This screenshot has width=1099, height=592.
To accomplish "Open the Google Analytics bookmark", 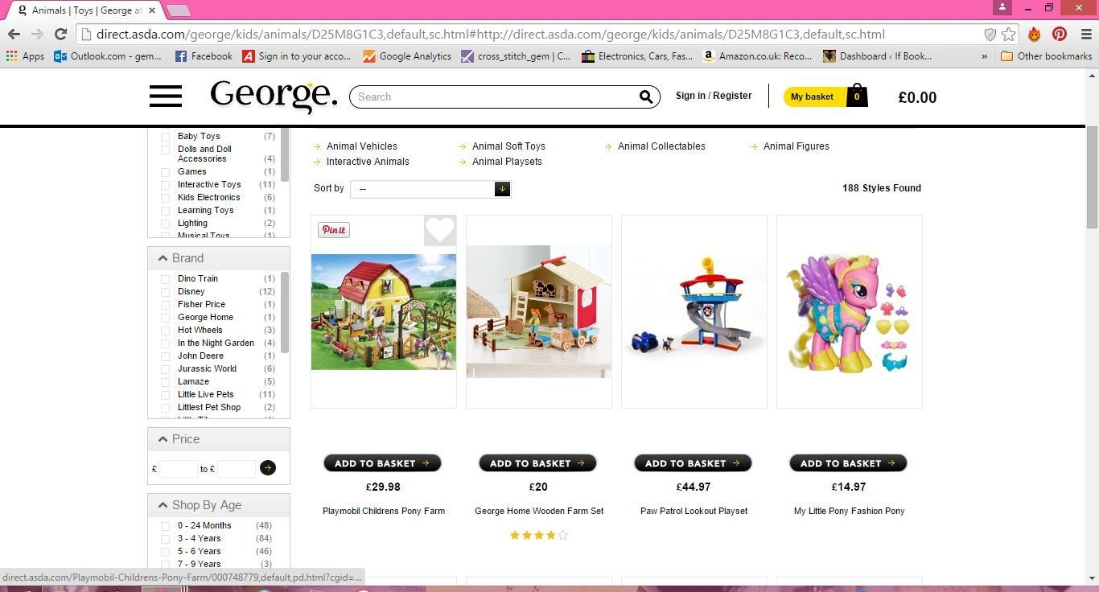I will click(406, 56).
